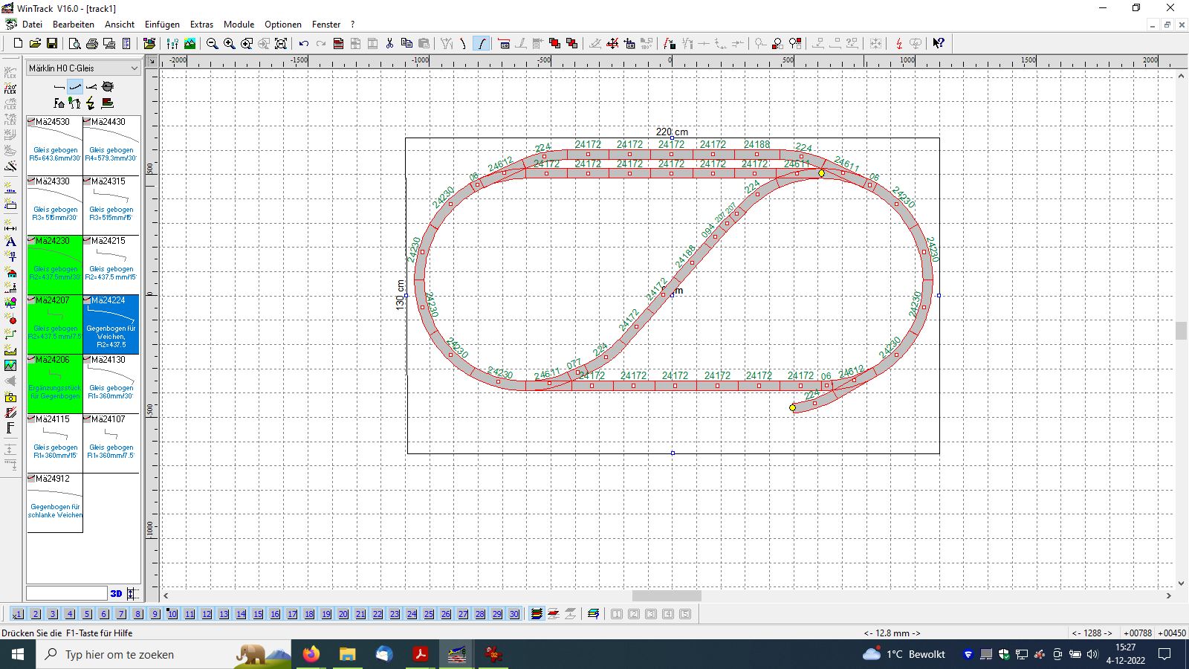Open print preview from the toolbar
Viewport: 1189px width, 669px height.
coord(74,44)
